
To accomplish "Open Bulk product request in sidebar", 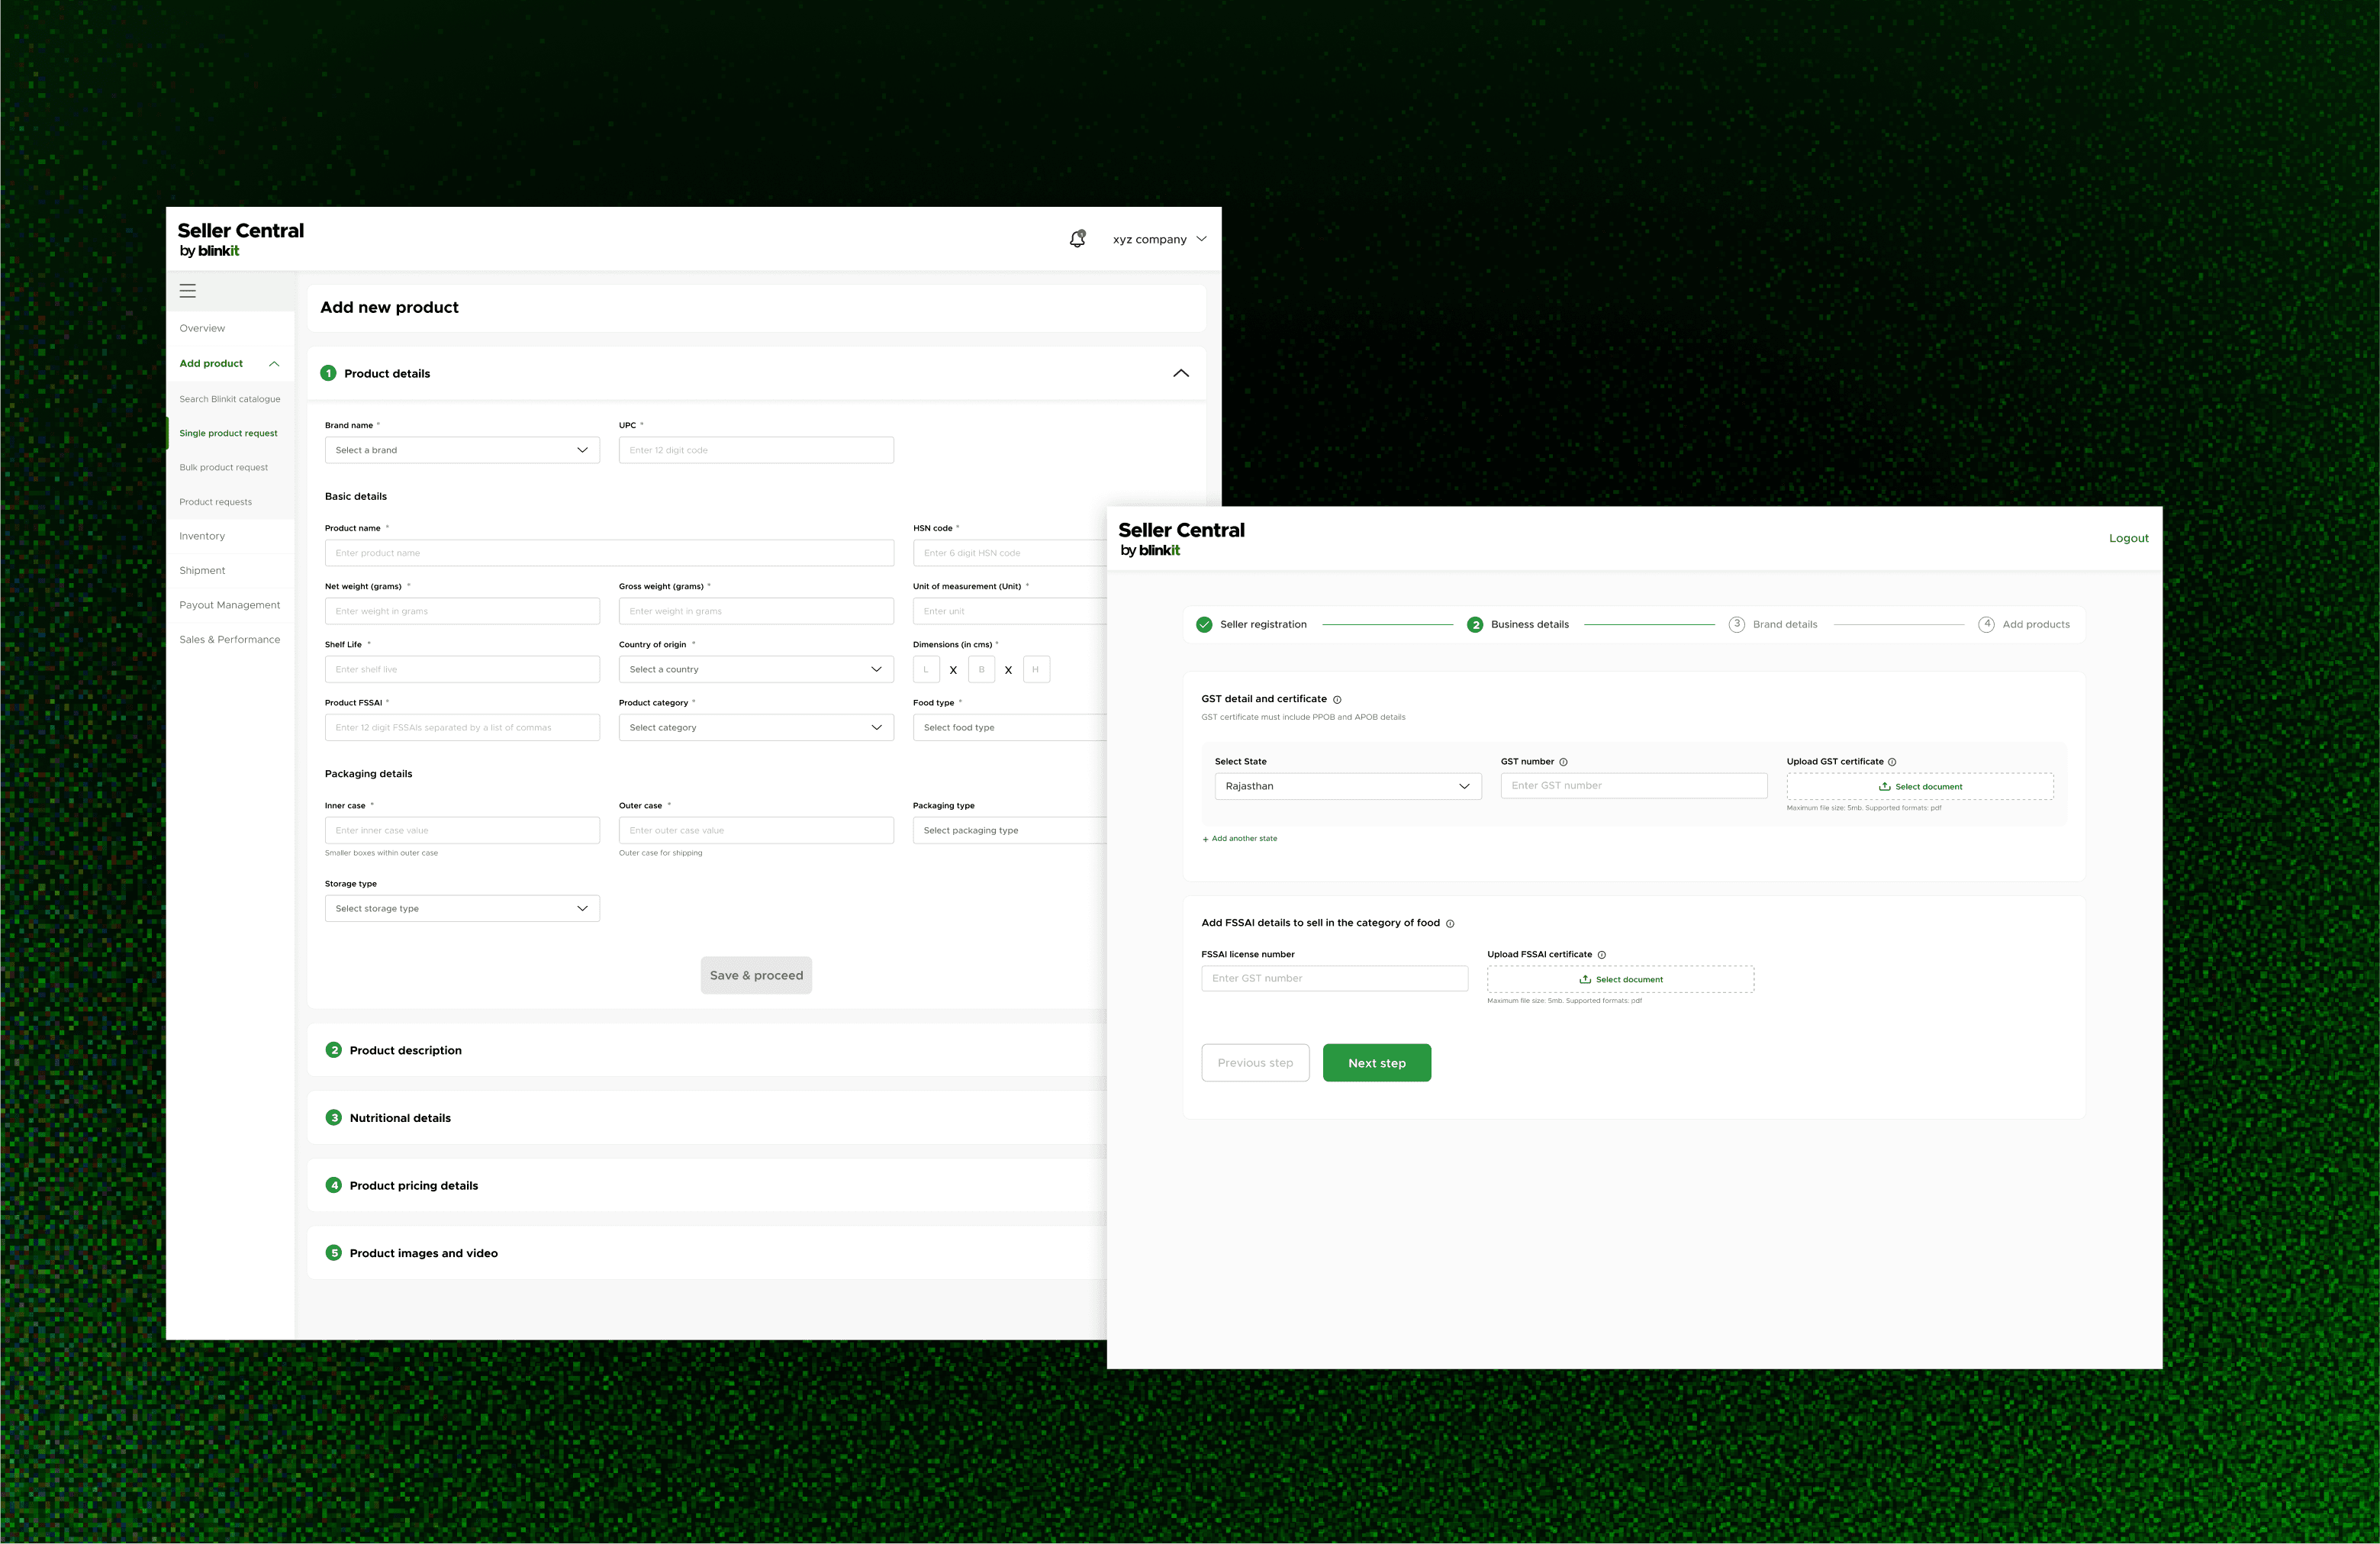I will pos(223,467).
